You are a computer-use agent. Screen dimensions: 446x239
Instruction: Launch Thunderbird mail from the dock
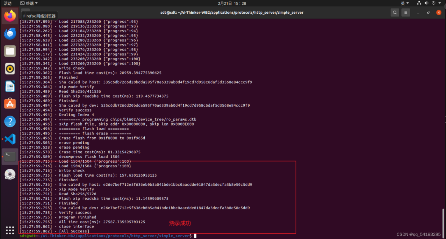click(x=10, y=33)
